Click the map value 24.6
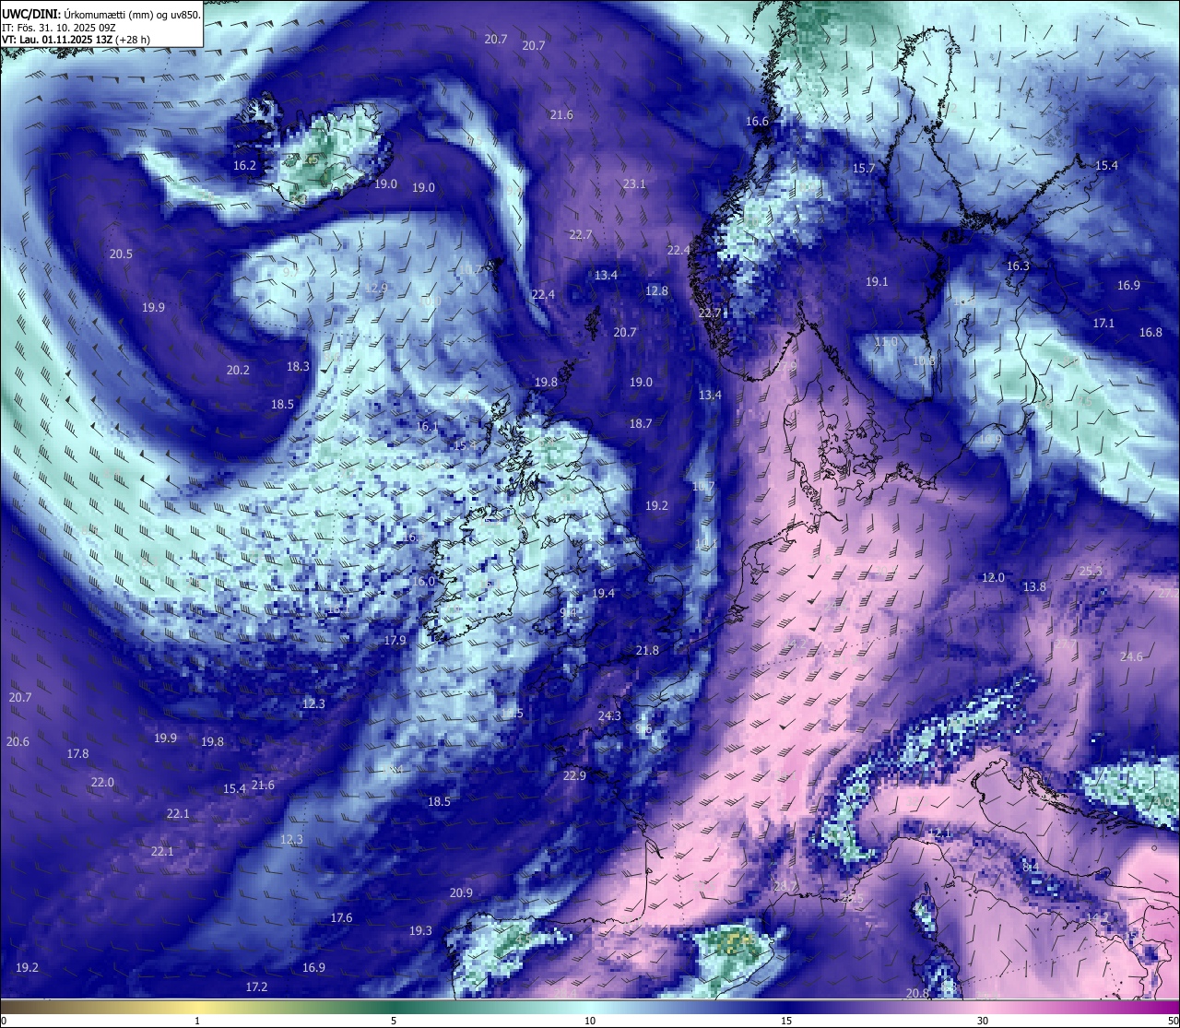The width and height of the screenshot is (1180, 1028). [x=1131, y=657]
